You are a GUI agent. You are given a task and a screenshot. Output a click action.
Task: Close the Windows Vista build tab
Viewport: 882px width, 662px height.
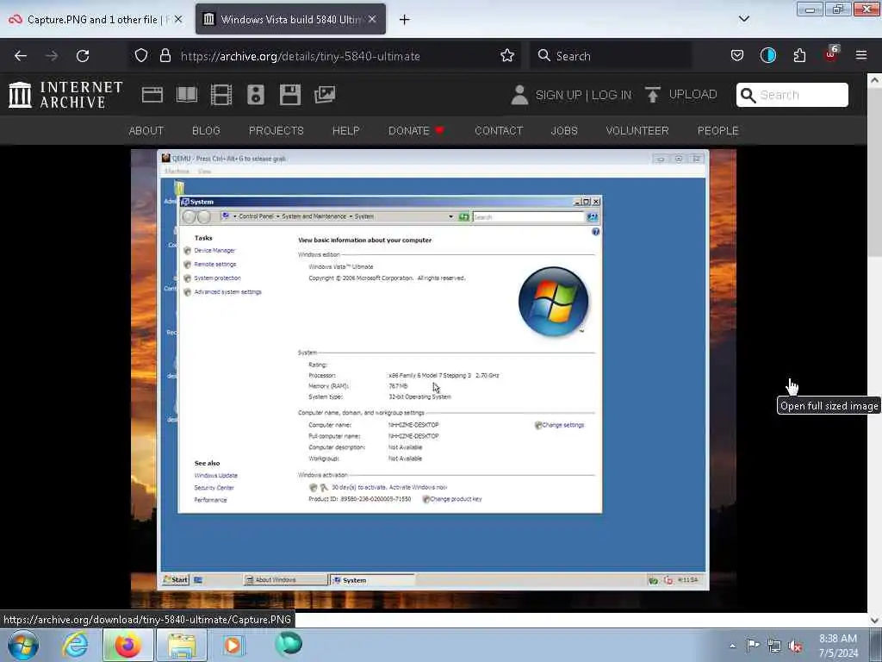click(x=372, y=19)
